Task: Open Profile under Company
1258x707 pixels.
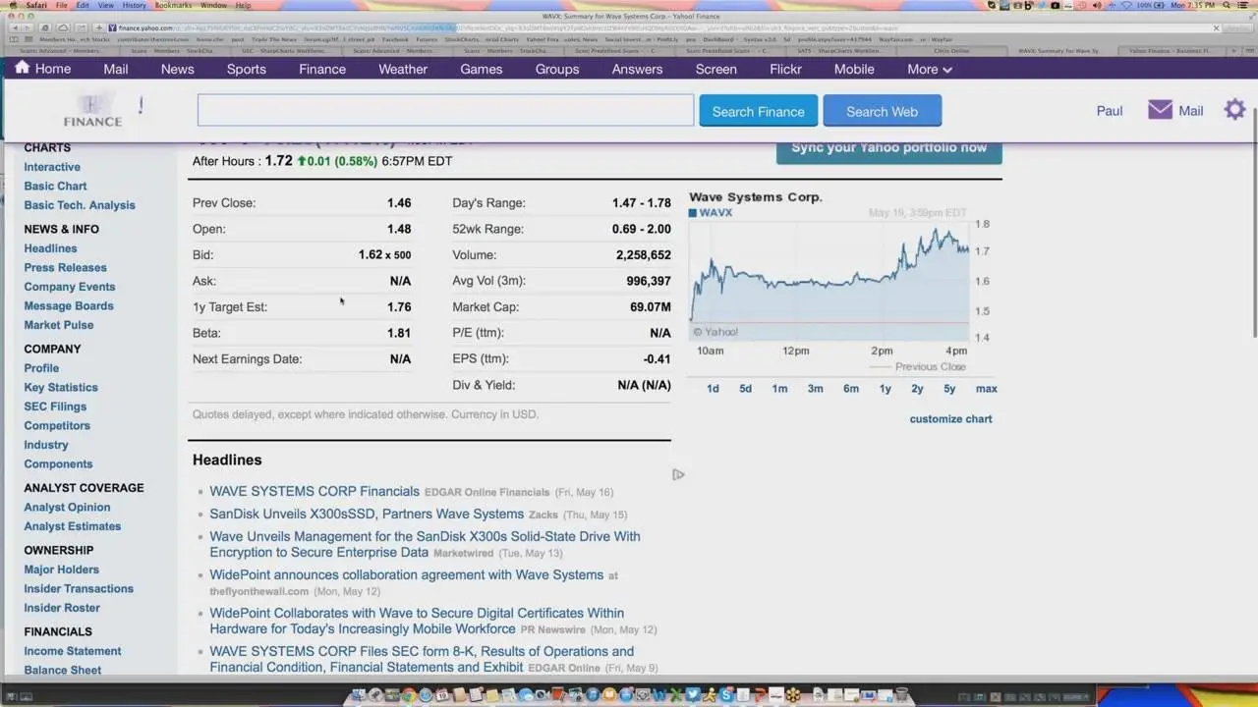Action: [41, 368]
